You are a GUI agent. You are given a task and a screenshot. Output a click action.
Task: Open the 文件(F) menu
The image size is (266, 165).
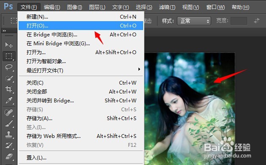29,7
